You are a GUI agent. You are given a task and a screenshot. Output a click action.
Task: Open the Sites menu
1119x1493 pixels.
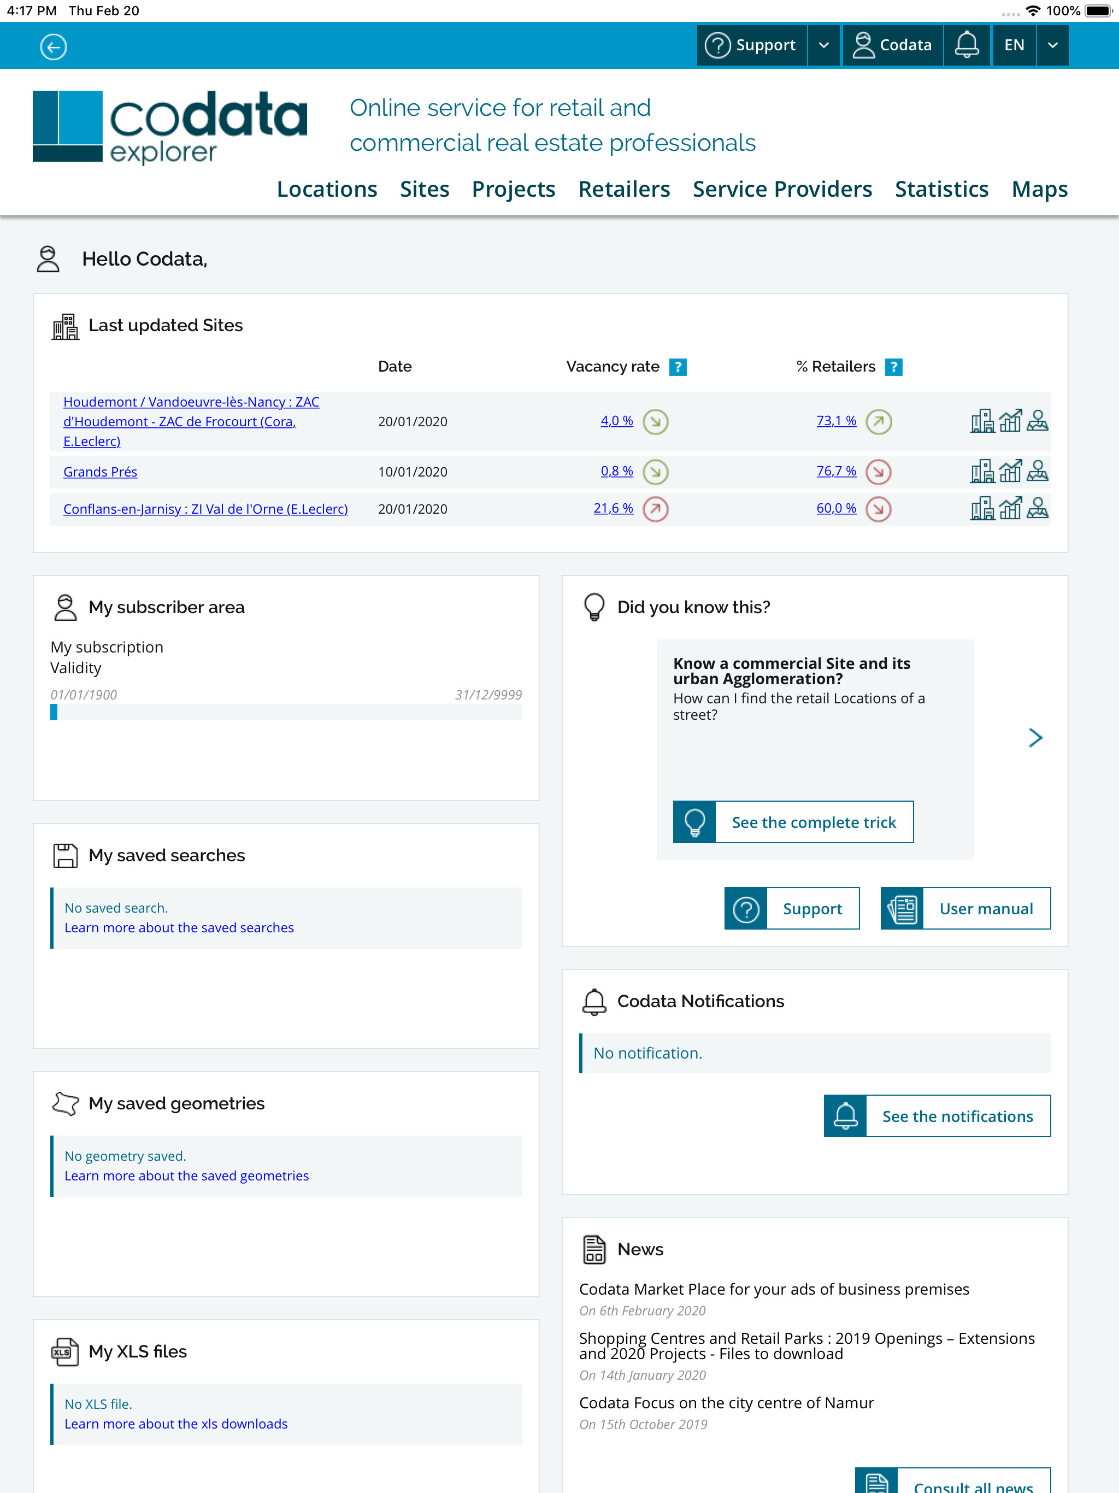coord(425,189)
